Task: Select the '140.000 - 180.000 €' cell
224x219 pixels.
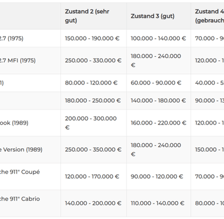Action: (x=158, y=101)
